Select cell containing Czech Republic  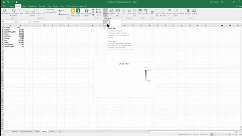(10, 32)
